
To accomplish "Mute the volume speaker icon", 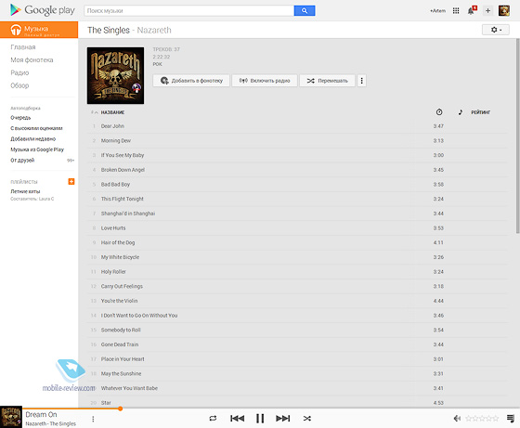I will click(x=457, y=419).
